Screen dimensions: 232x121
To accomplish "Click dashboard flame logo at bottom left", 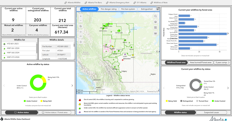I will (2, 119).
